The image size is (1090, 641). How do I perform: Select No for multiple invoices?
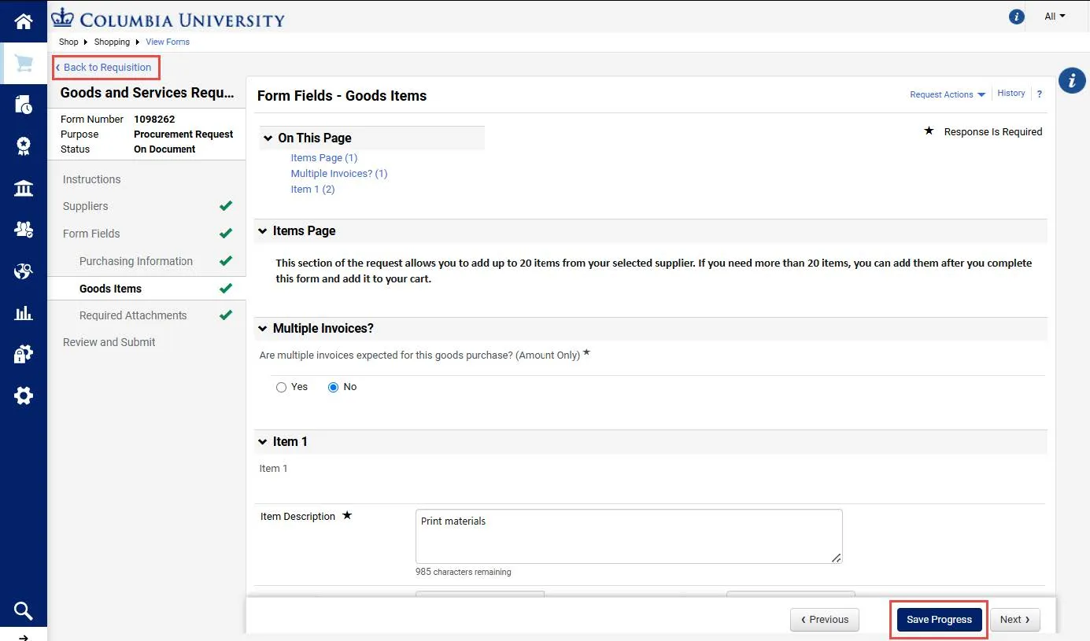coord(333,387)
